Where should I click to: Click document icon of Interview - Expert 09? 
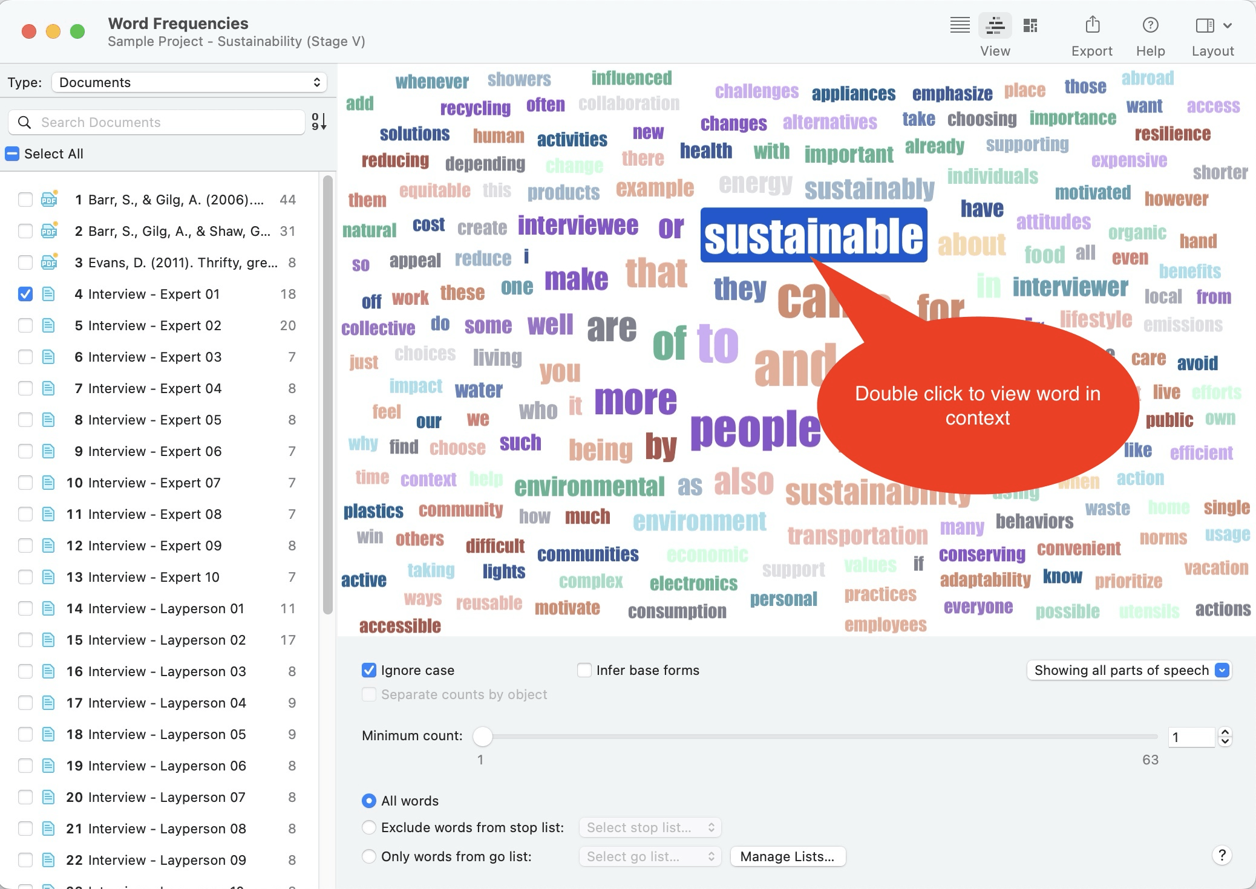(x=48, y=545)
